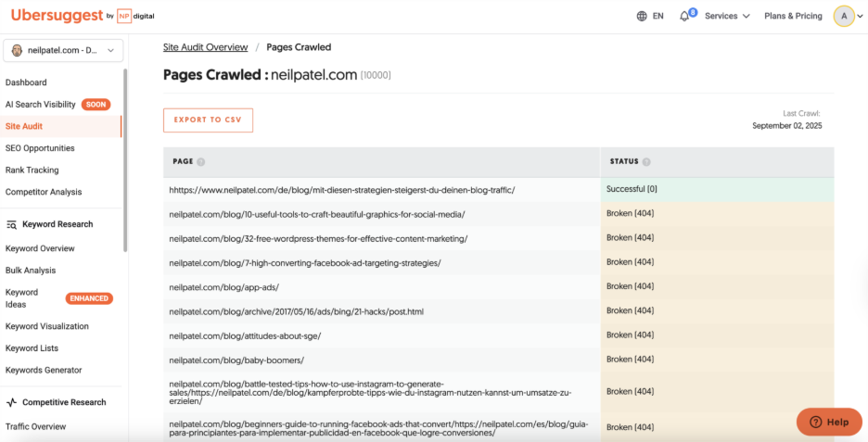The height and width of the screenshot is (442, 868).
Task: Open the 7-high-converting-facebook-ad-targeting URL
Action: 305,263
